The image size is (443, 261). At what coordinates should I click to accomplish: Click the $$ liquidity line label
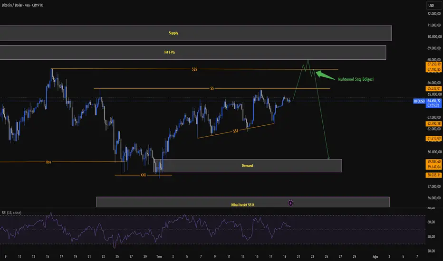point(212,89)
